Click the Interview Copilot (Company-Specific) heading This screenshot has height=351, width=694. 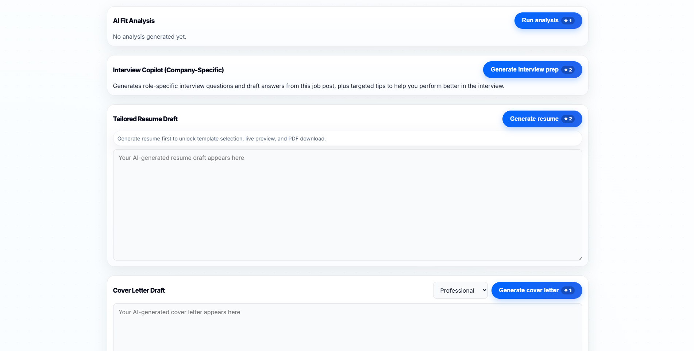(x=168, y=70)
